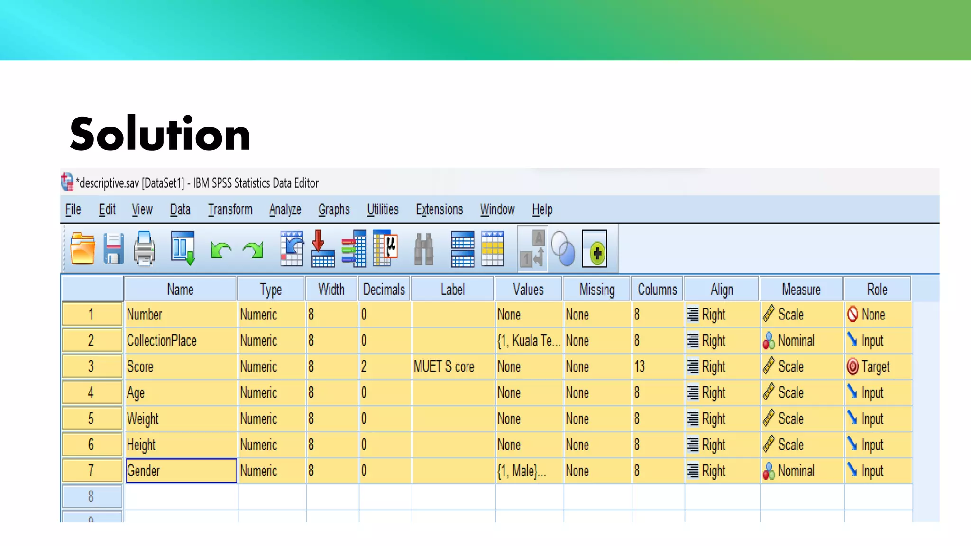The width and height of the screenshot is (971, 546).
Task: Open the Analyze menu
Action: [285, 209]
